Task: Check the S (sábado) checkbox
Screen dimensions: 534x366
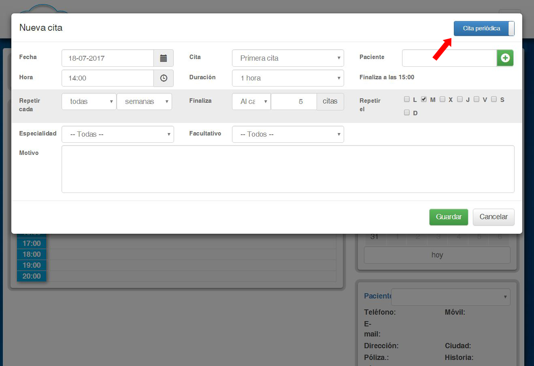Action: (494, 99)
